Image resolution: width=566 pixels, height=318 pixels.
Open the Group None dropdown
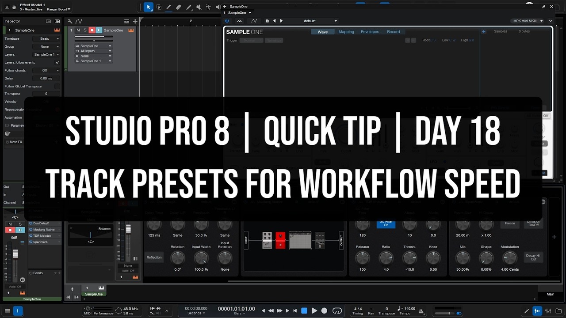pyautogui.click(x=46, y=46)
